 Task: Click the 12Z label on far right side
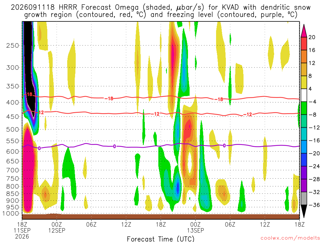pos(265,224)
